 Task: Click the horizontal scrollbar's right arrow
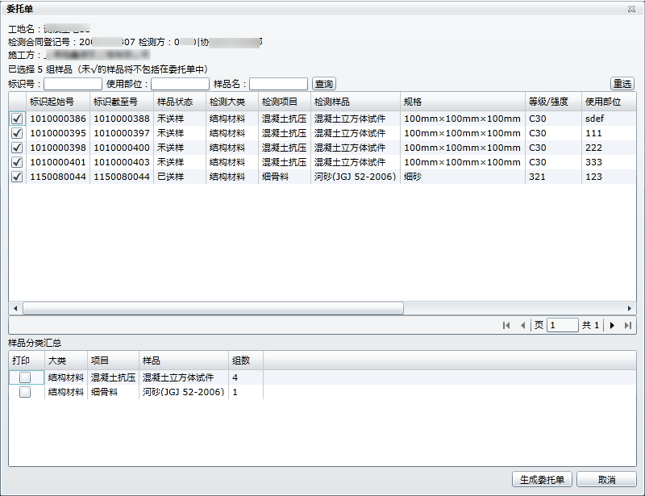[630, 308]
